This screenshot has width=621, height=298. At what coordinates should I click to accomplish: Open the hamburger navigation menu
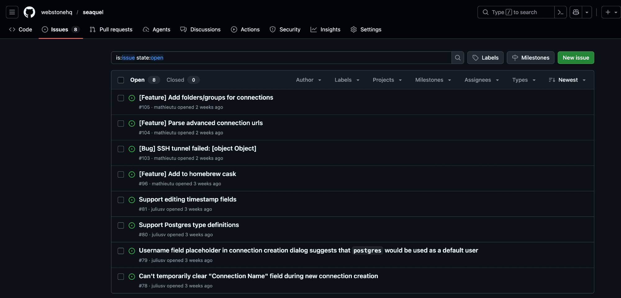click(x=12, y=12)
